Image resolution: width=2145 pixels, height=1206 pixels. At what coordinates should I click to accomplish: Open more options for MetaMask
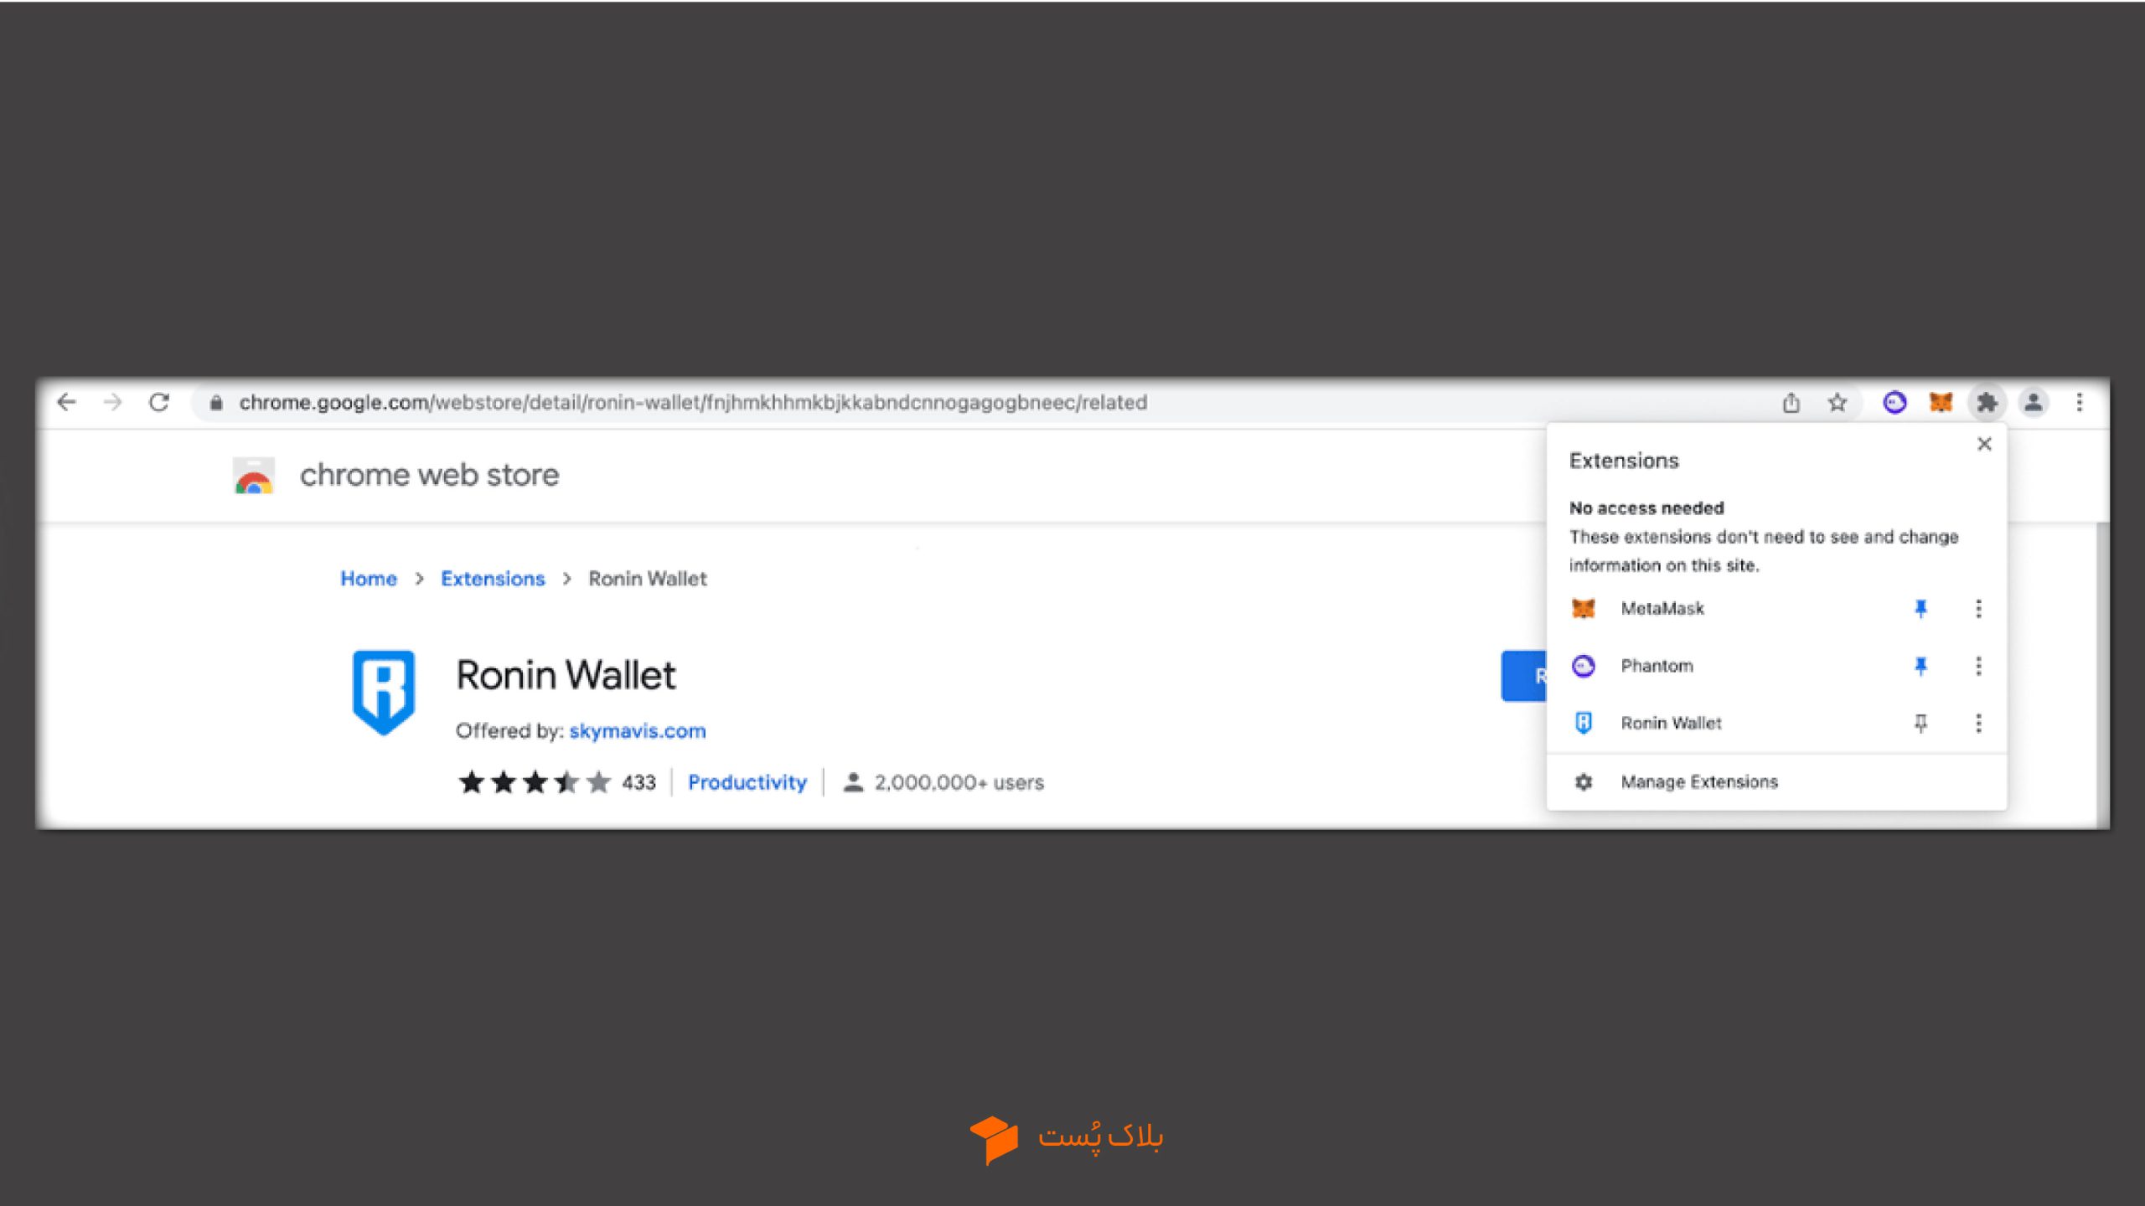[1979, 609]
